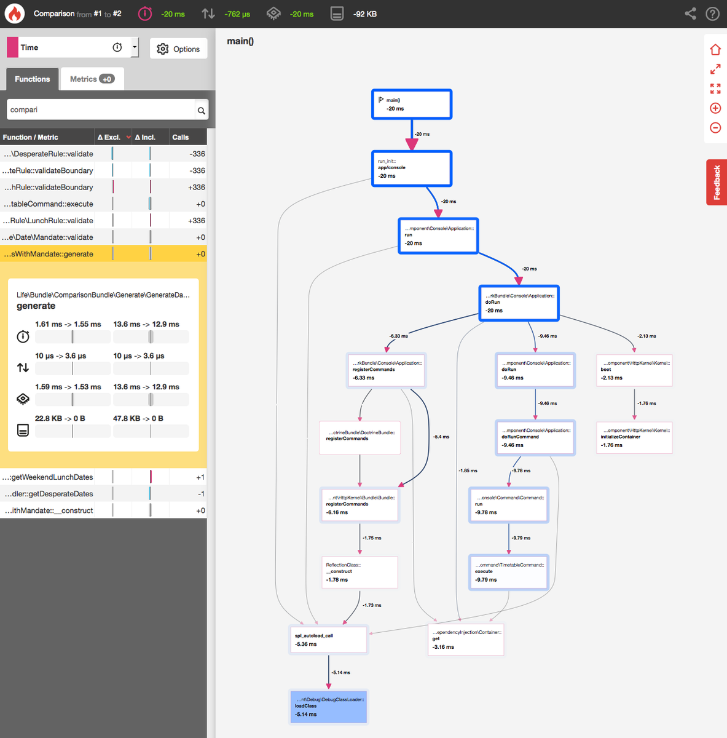
Task: Open the share menu icon
Action: point(690,14)
